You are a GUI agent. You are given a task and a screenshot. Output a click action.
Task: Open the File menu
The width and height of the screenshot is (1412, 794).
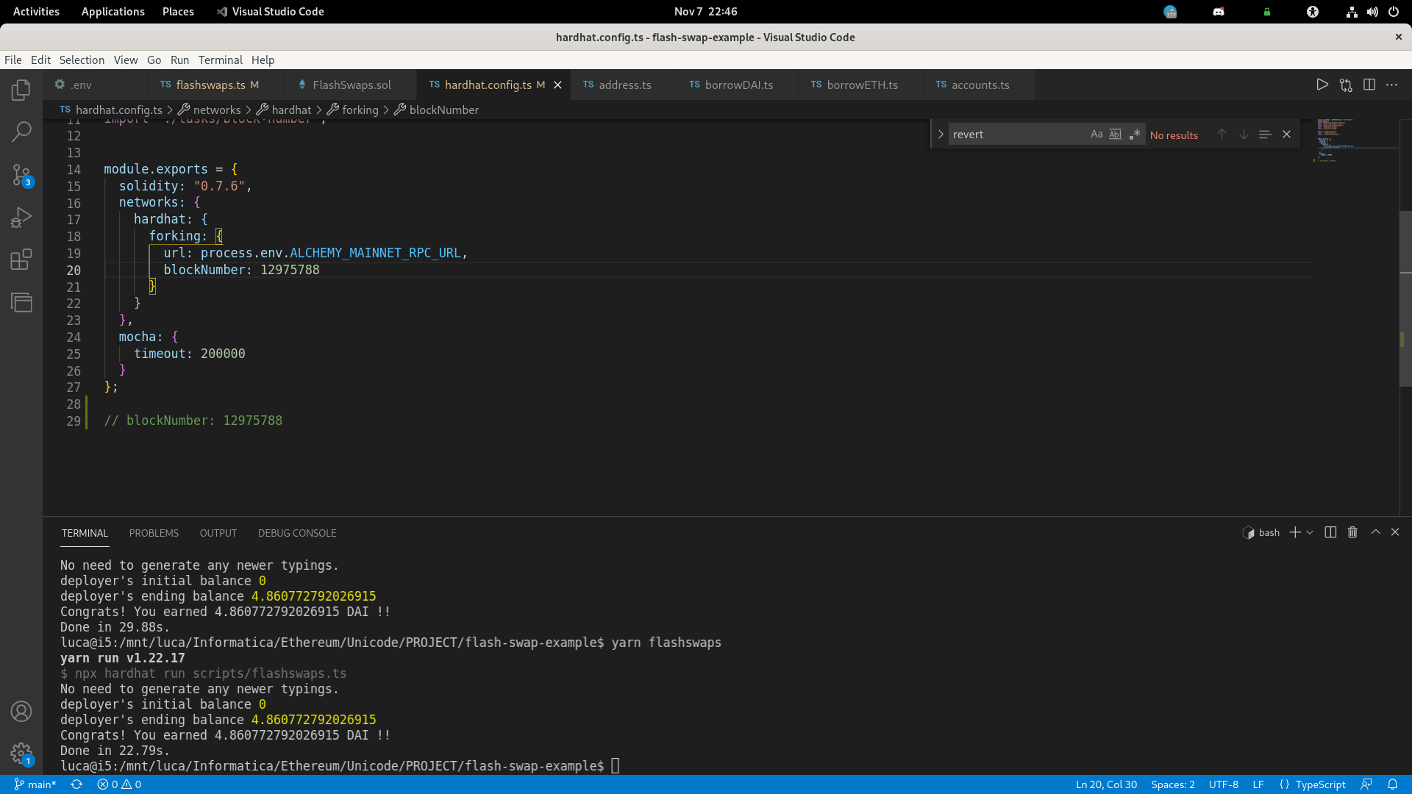[x=13, y=60]
